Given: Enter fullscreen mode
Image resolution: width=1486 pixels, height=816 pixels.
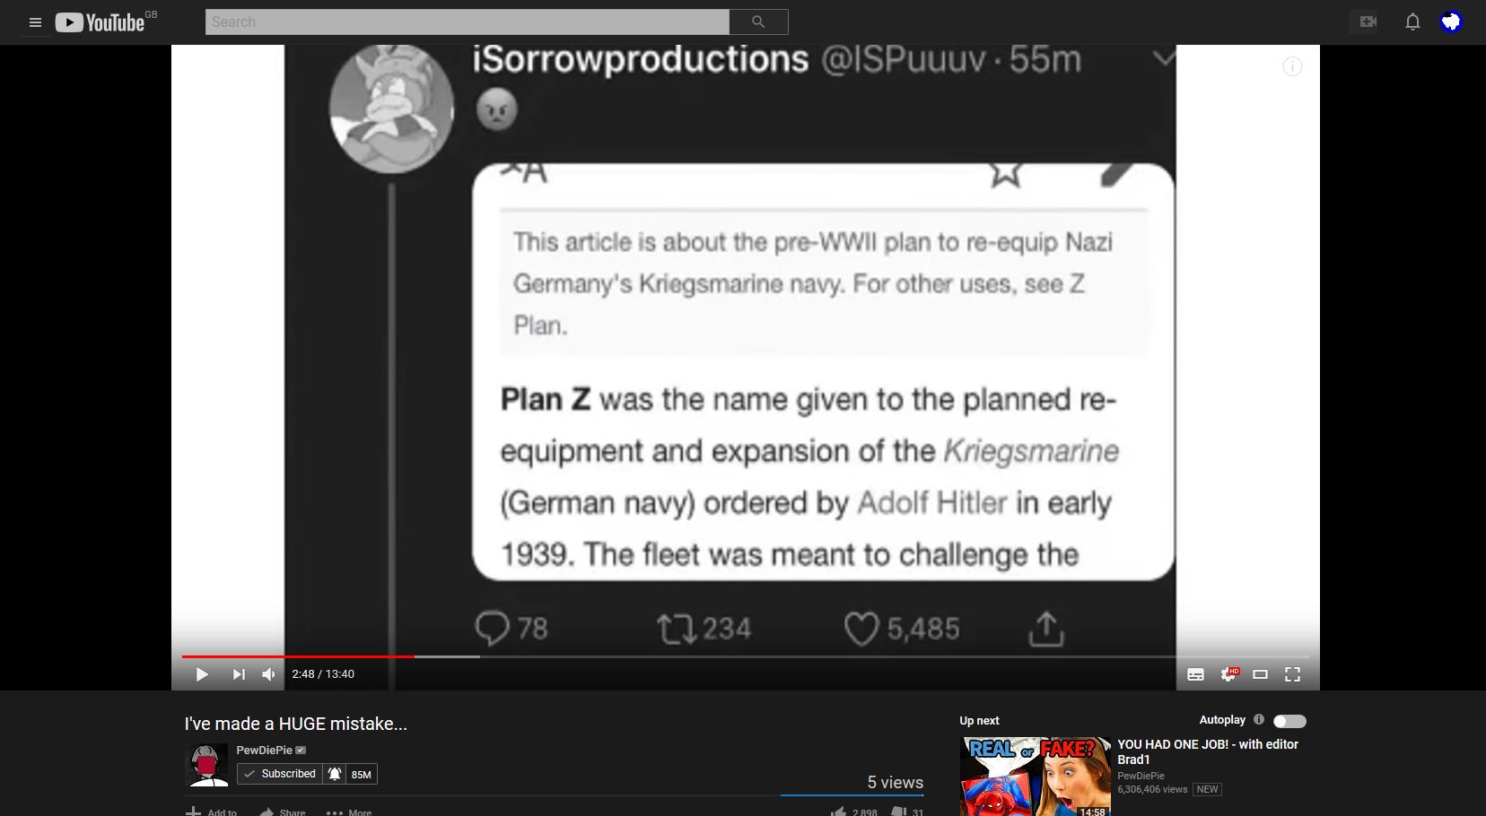Looking at the screenshot, I should click(x=1292, y=673).
